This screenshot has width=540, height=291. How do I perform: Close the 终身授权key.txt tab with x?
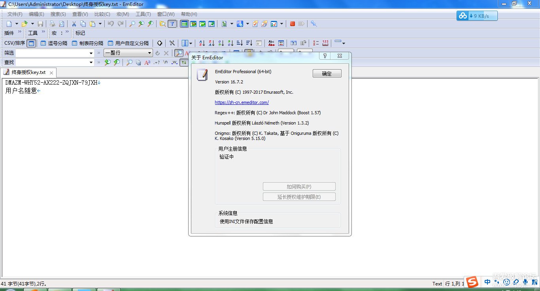click(x=51, y=73)
